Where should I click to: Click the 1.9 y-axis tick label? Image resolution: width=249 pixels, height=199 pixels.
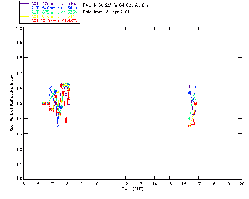tap(19, 42)
